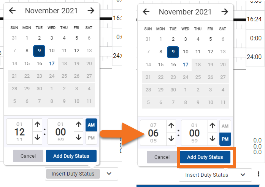Image resolution: width=265 pixels, height=187 pixels.
Task: Increase the hour in left time picker
Action: (37, 125)
